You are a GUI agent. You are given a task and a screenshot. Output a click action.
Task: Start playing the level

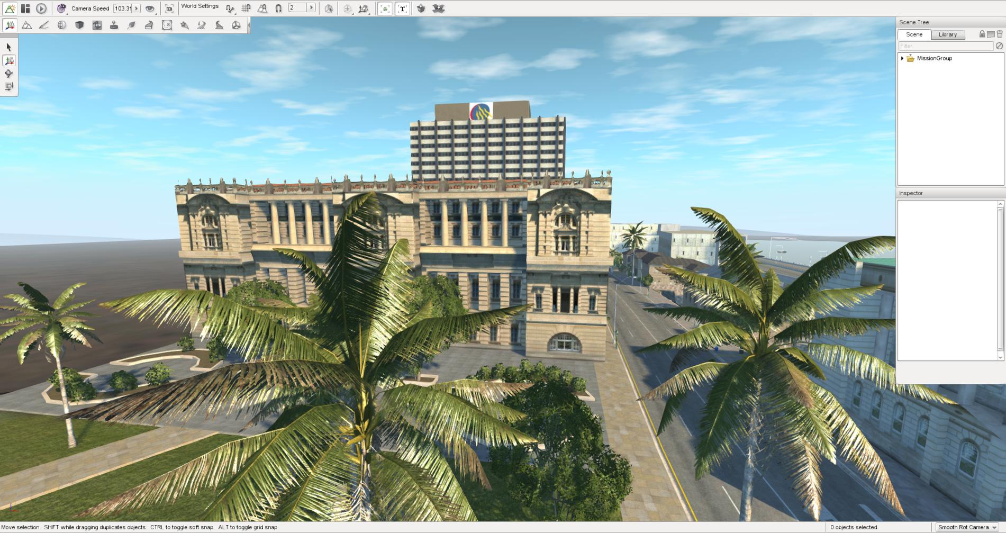tap(41, 8)
